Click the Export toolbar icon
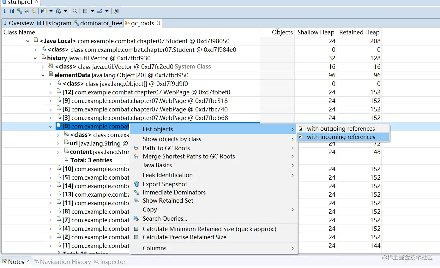The height and width of the screenshot is (268, 440). (100, 11)
